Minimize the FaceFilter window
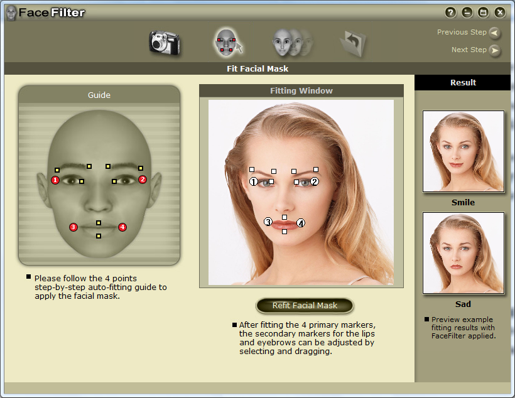Image resolution: width=515 pixels, height=398 pixels. 467,12
